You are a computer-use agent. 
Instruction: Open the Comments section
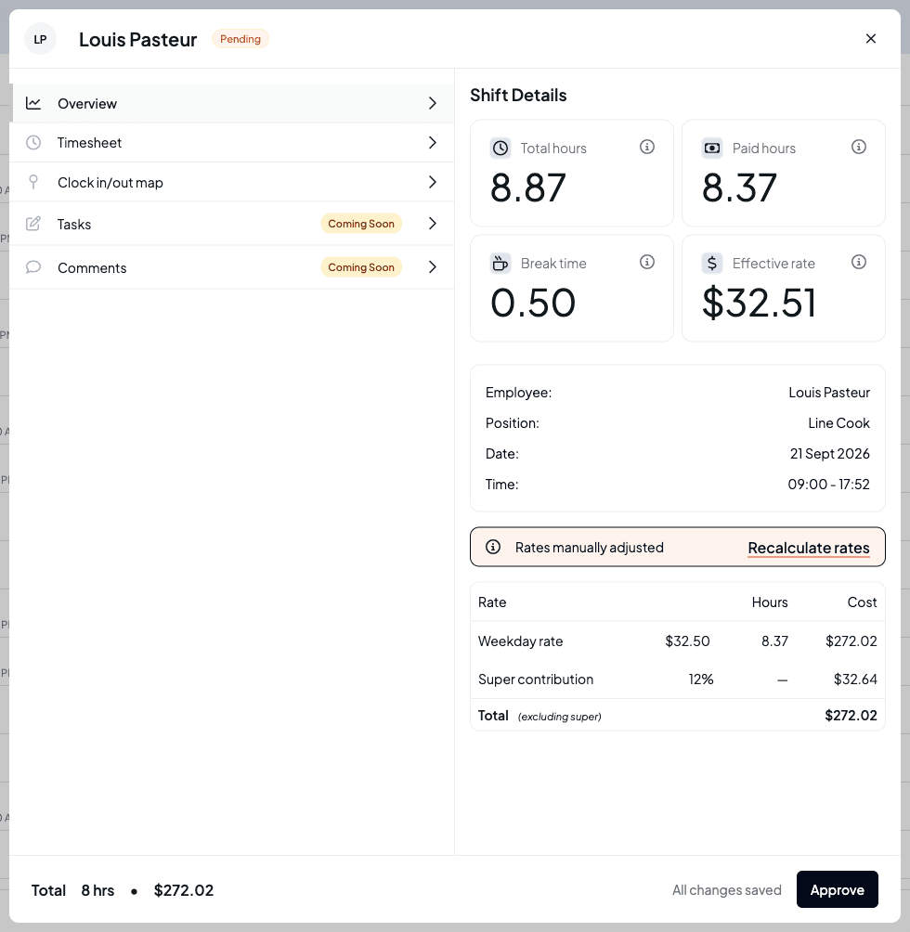click(x=232, y=267)
